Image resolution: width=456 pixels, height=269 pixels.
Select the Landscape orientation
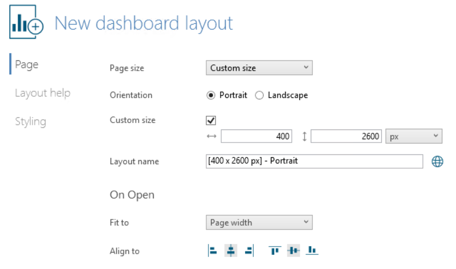281,95
